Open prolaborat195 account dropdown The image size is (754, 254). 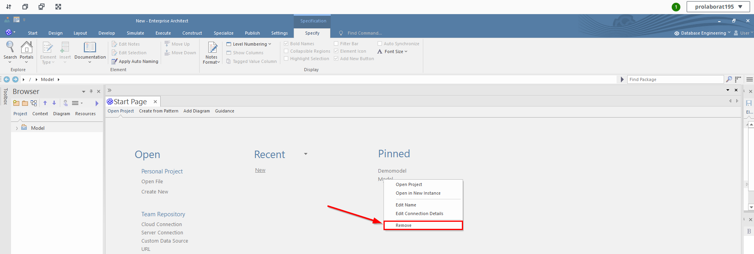point(718,7)
